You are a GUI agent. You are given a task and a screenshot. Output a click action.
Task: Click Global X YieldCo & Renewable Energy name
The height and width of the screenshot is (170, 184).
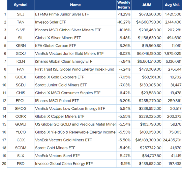coord(75,132)
